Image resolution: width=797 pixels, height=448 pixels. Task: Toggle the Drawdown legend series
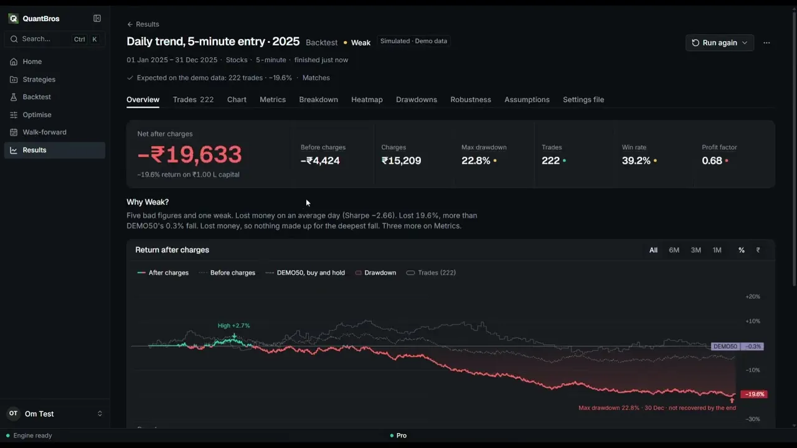click(x=375, y=273)
